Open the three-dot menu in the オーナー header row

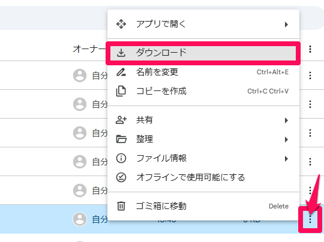point(310,49)
